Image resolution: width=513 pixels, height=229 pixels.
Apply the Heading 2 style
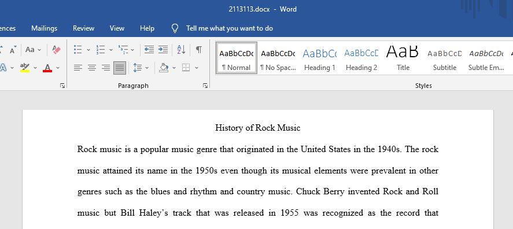pyautogui.click(x=361, y=58)
